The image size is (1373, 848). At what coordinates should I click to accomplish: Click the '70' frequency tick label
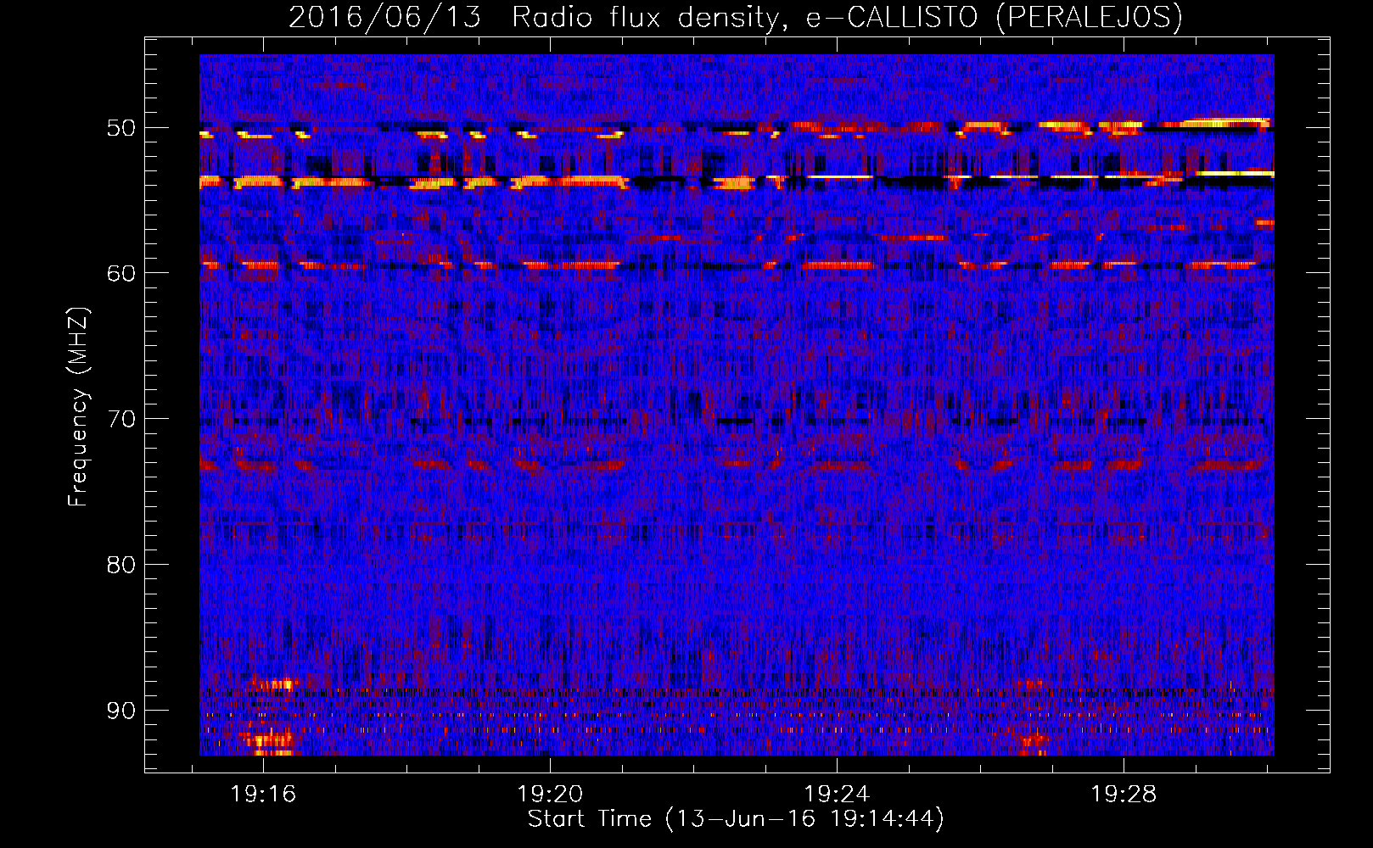(x=120, y=419)
